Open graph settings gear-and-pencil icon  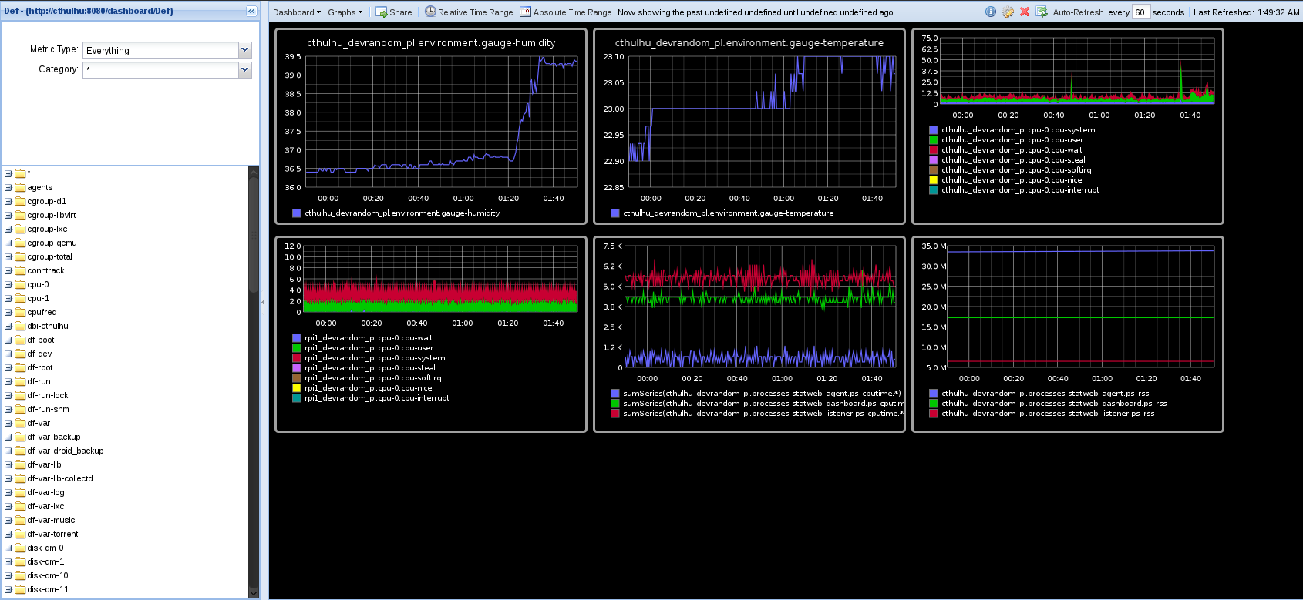coord(1008,12)
